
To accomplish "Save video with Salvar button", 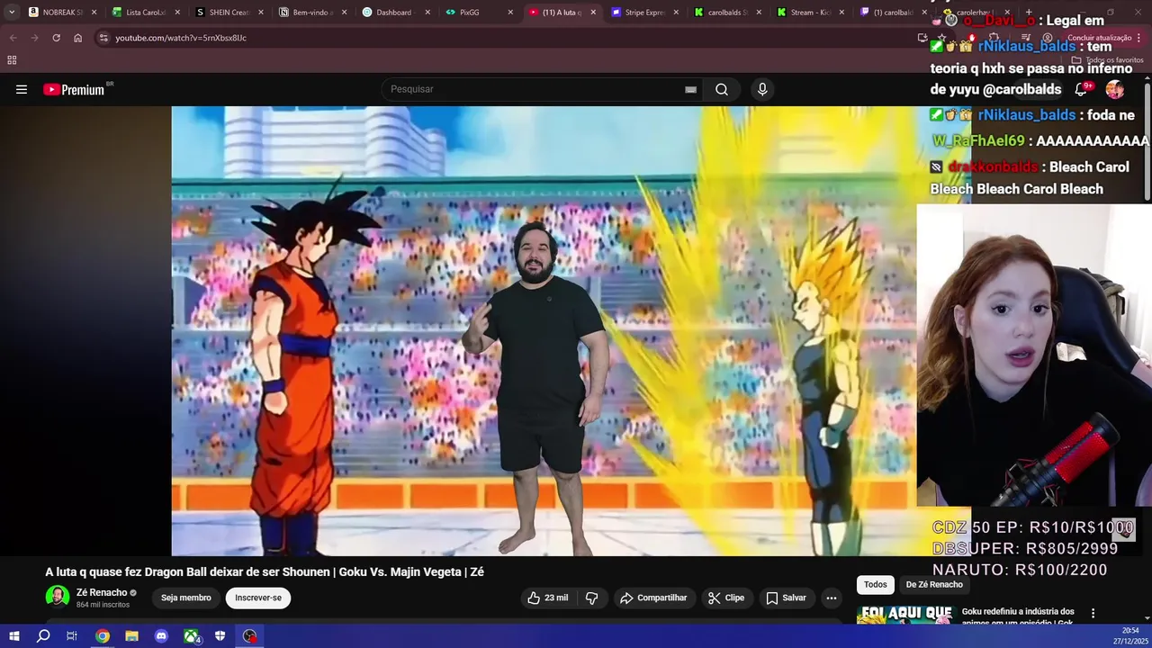I will tap(786, 598).
